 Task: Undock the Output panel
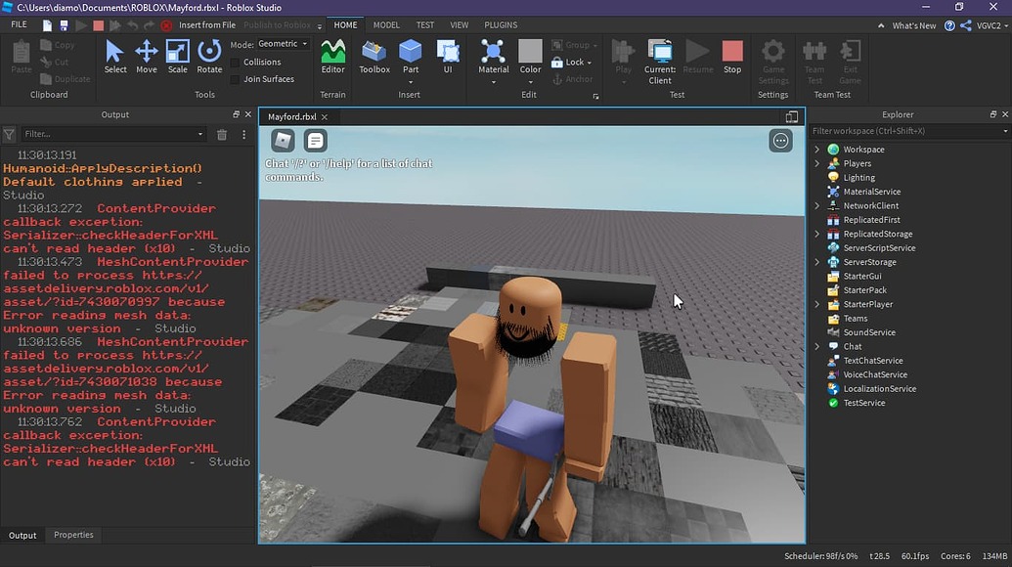236,114
